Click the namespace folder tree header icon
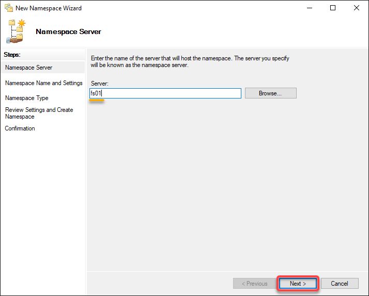The width and height of the screenshot is (369, 296). [x=16, y=31]
